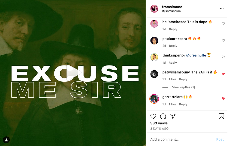
Task: View likes on patwilliamsound's comment
Action: click(x=172, y=79)
